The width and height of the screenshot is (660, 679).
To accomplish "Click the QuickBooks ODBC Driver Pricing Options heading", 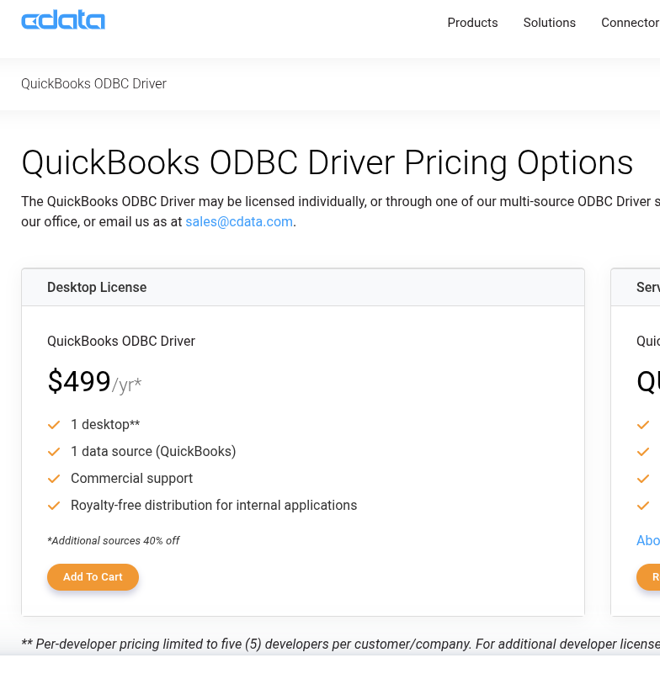I will point(327,162).
